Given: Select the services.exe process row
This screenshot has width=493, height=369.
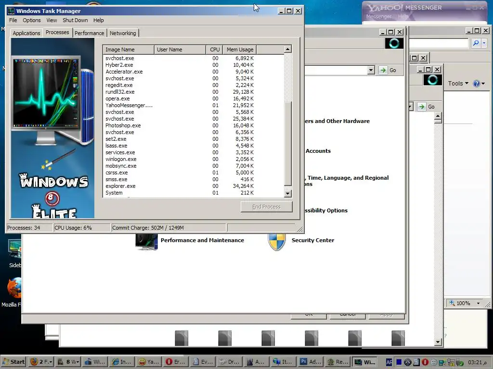Looking at the screenshot, I should point(194,152).
